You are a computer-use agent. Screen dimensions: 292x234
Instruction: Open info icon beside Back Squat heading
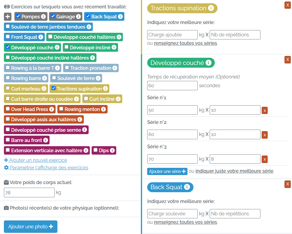[x=187, y=187]
